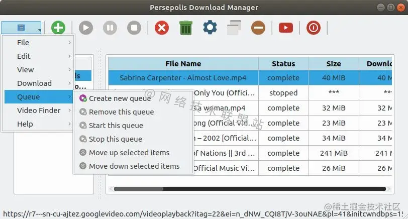Click the icon beside Start this queue
The width and height of the screenshot is (408, 219).
83,125
